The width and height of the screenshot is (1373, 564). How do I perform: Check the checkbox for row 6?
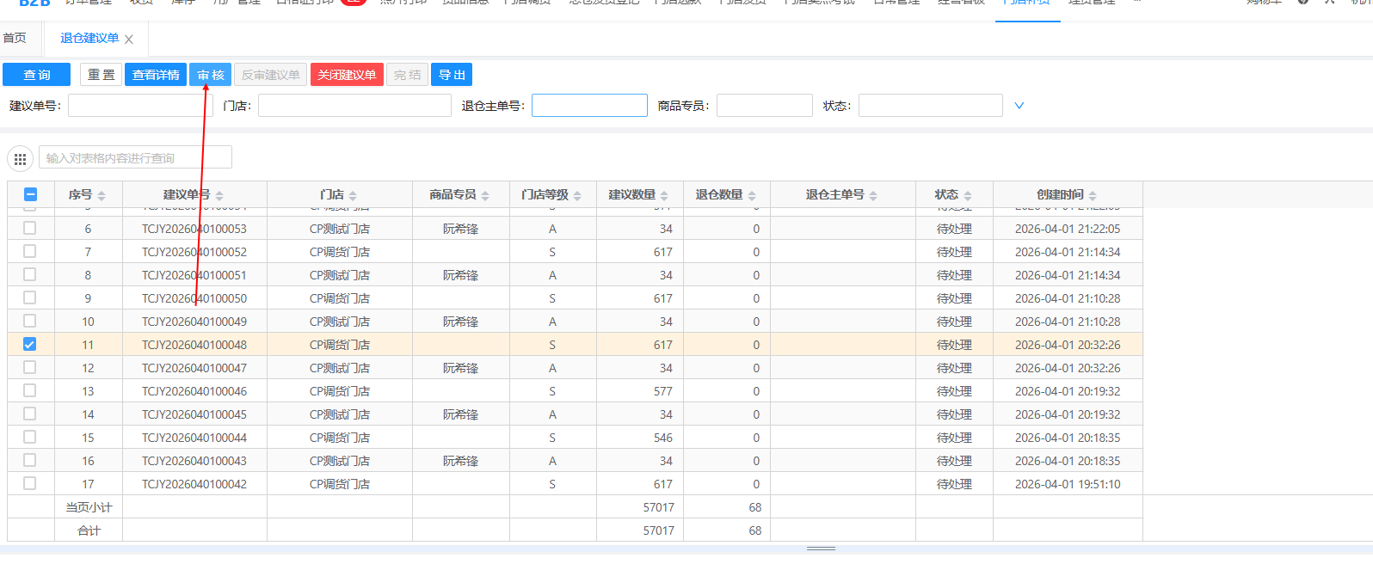30,228
